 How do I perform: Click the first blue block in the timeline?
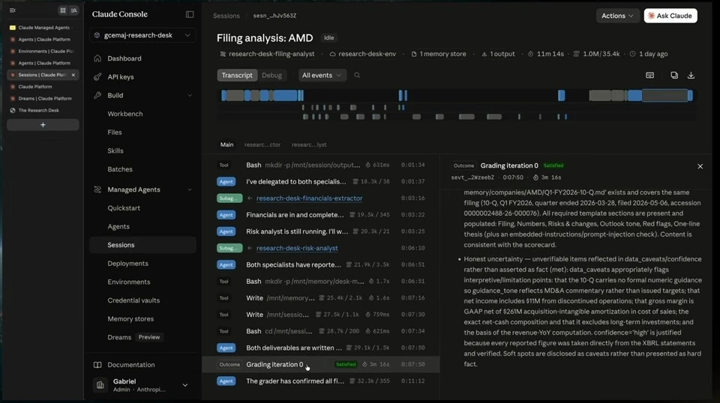pos(223,95)
